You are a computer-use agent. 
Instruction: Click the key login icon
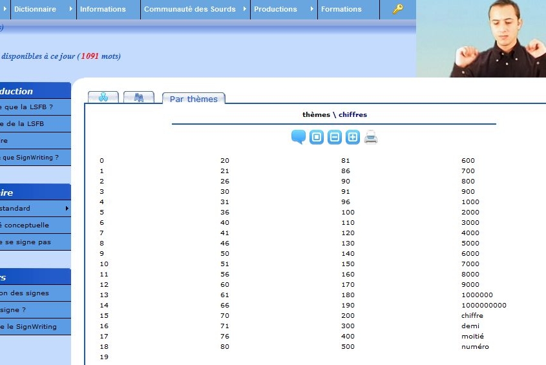click(x=398, y=9)
